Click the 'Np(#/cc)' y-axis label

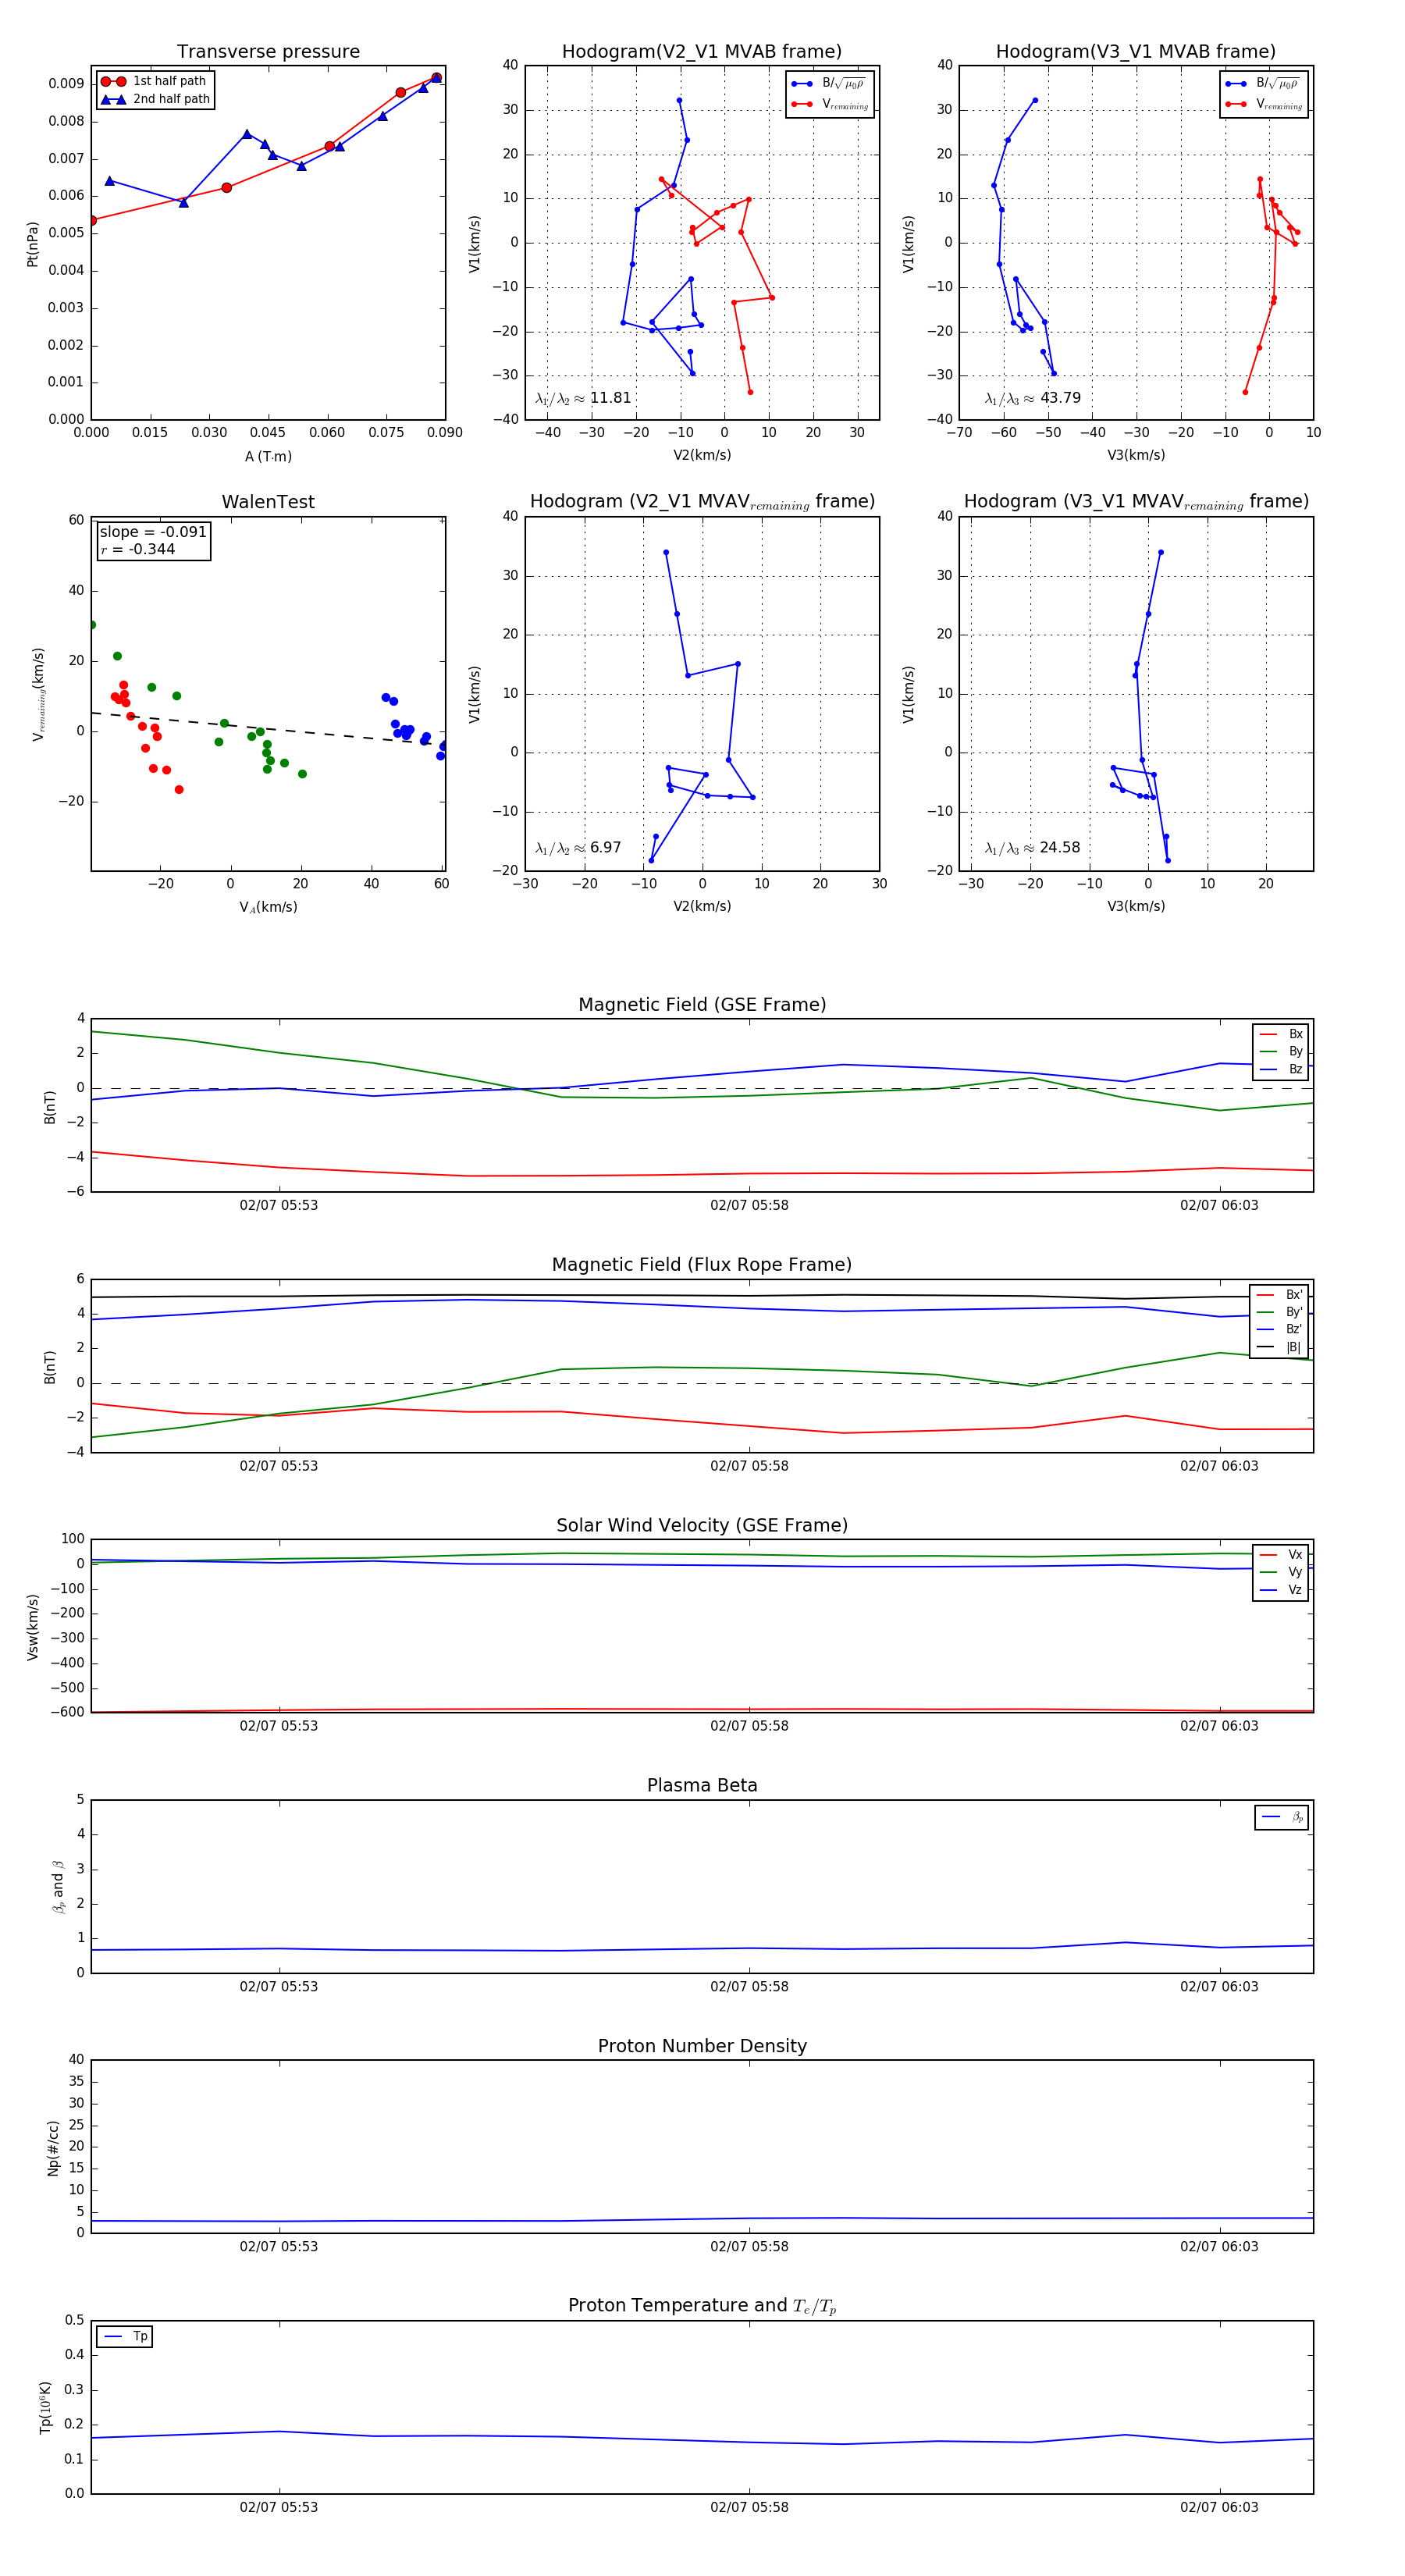[x=53, y=2147]
